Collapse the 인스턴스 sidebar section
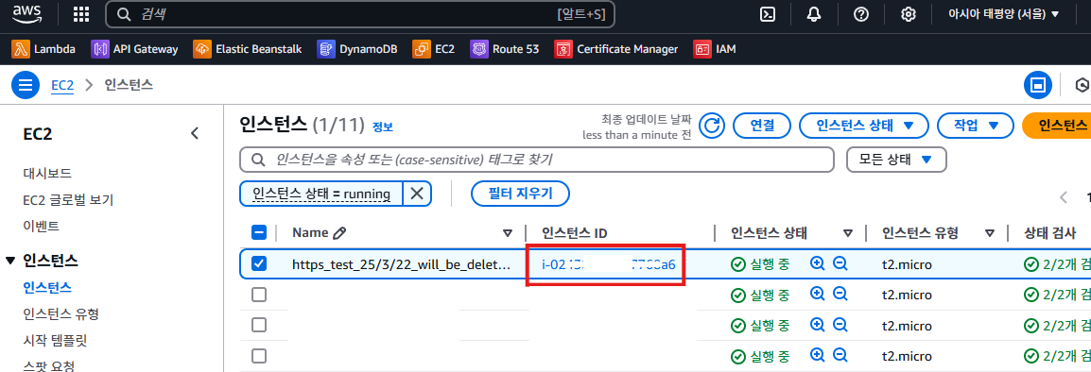 coord(10,261)
